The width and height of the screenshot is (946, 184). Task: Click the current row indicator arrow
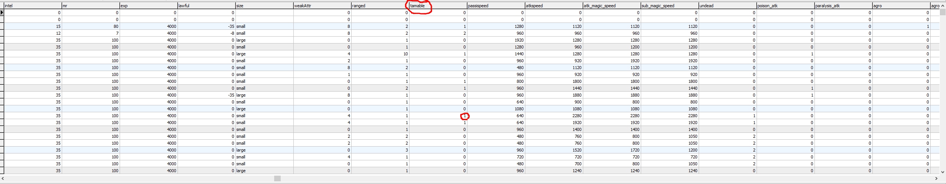point(2,13)
